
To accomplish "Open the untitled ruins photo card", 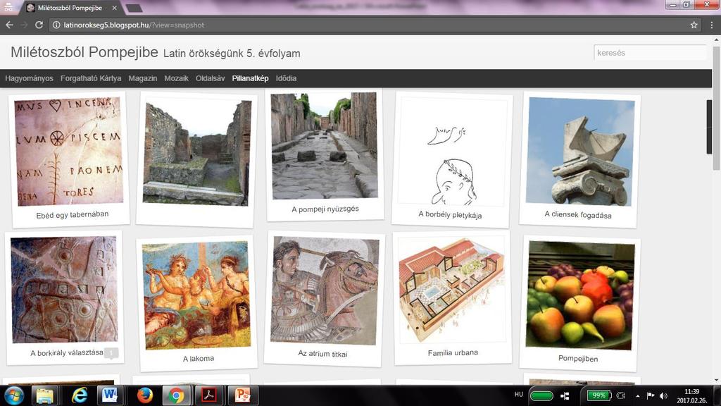I will 196,159.
